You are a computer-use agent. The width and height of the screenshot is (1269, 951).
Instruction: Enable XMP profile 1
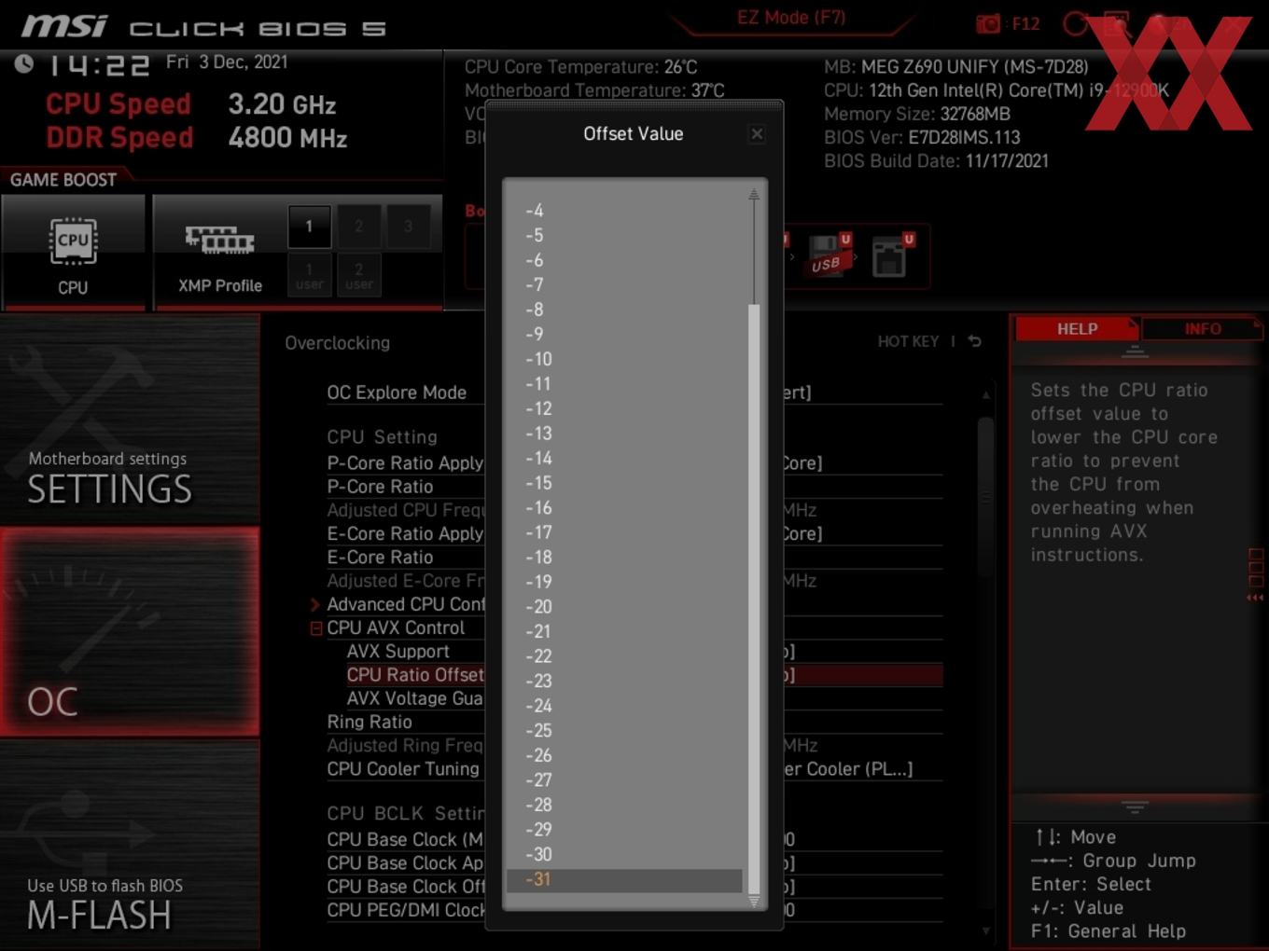pos(309,226)
